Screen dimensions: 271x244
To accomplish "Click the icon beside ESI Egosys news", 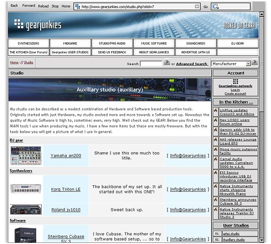I will (215, 173).
